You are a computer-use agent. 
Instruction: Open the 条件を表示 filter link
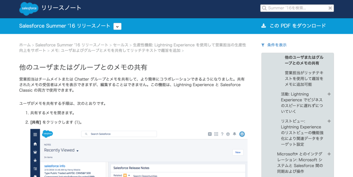click(x=277, y=45)
